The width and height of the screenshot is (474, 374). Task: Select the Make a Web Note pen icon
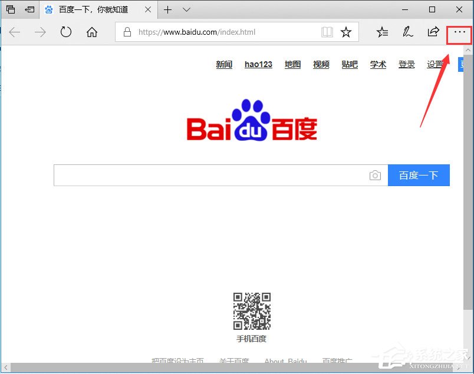coord(407,33)
